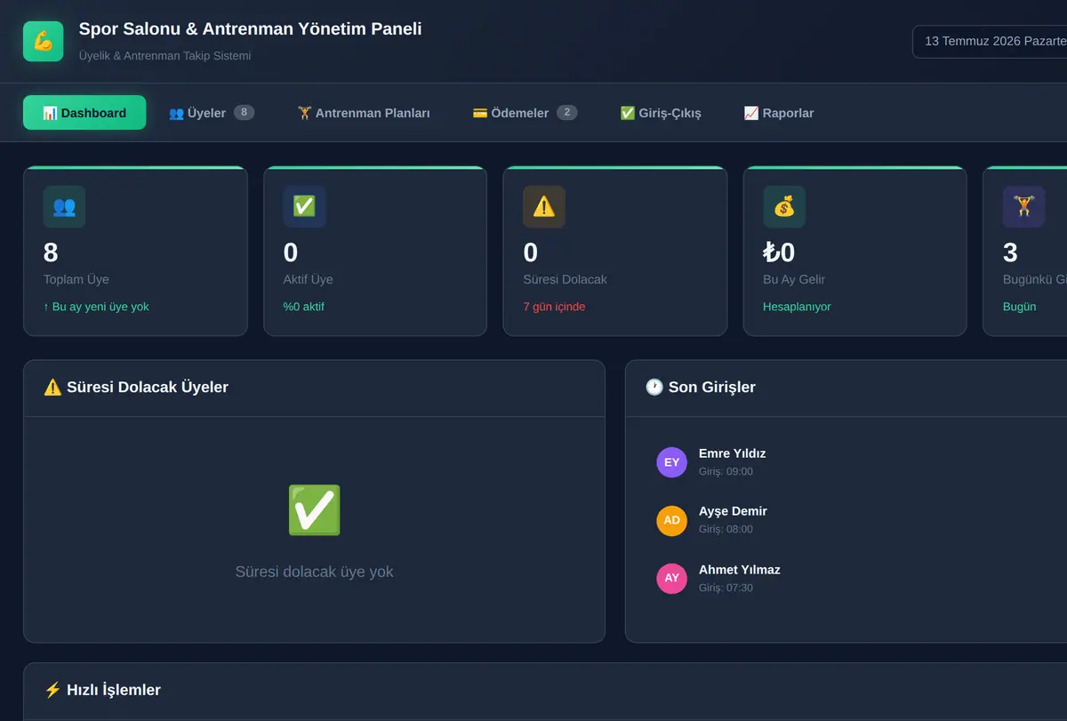Select the name Ayşe Demir in Son Girişler
This screenshot has width=1067, height=721.
[733, 511]
